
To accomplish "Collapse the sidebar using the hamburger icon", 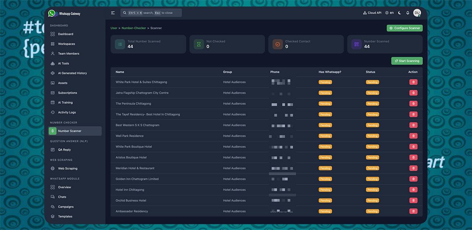I will (113, 13).
